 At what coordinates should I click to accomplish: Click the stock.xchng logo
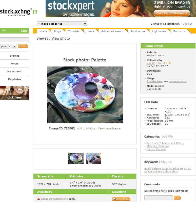tap(19, 12)
